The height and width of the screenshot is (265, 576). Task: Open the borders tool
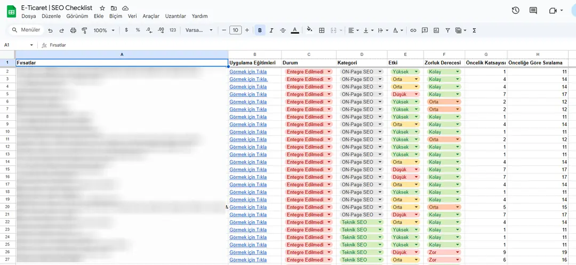[322, 30]
